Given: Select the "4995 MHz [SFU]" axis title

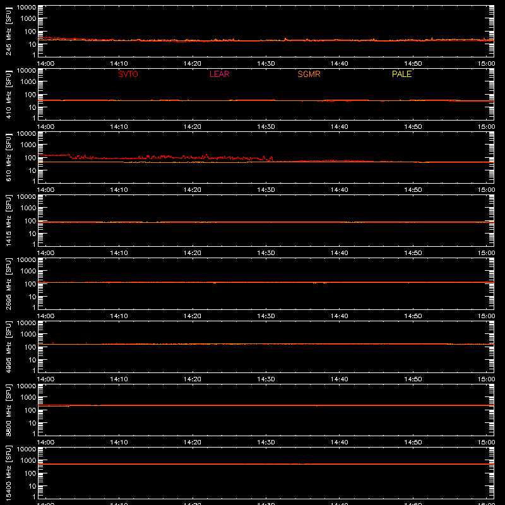Looking at the screenshot, I should (x=8, y=347).
